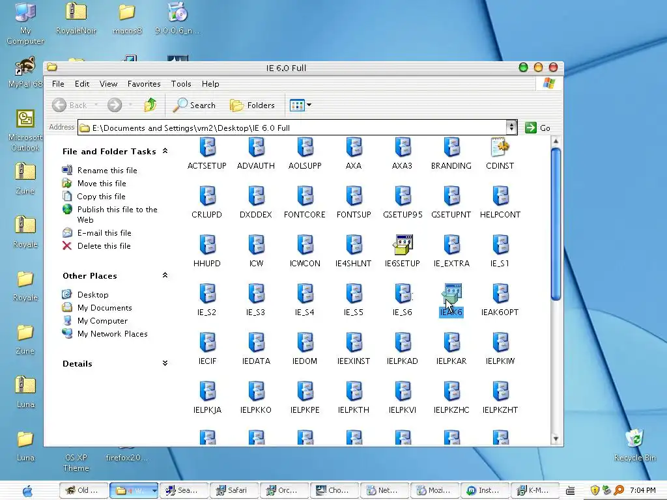Screen dimensions: 667x500
Task: Collapse the File and Folder Tasks section
Action: (165, 151)
